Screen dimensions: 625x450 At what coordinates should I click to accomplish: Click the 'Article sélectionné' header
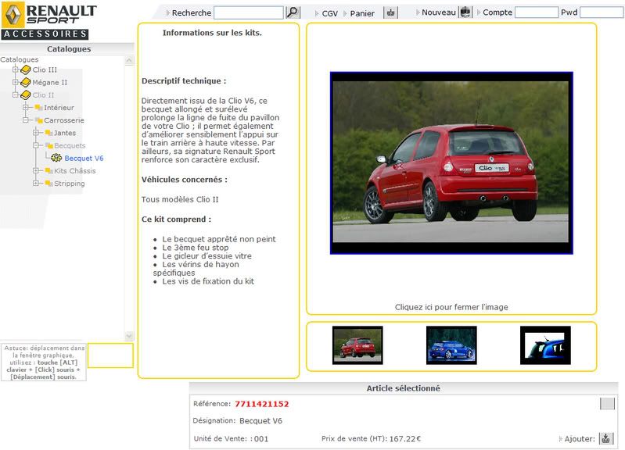[x=404, y=388]
